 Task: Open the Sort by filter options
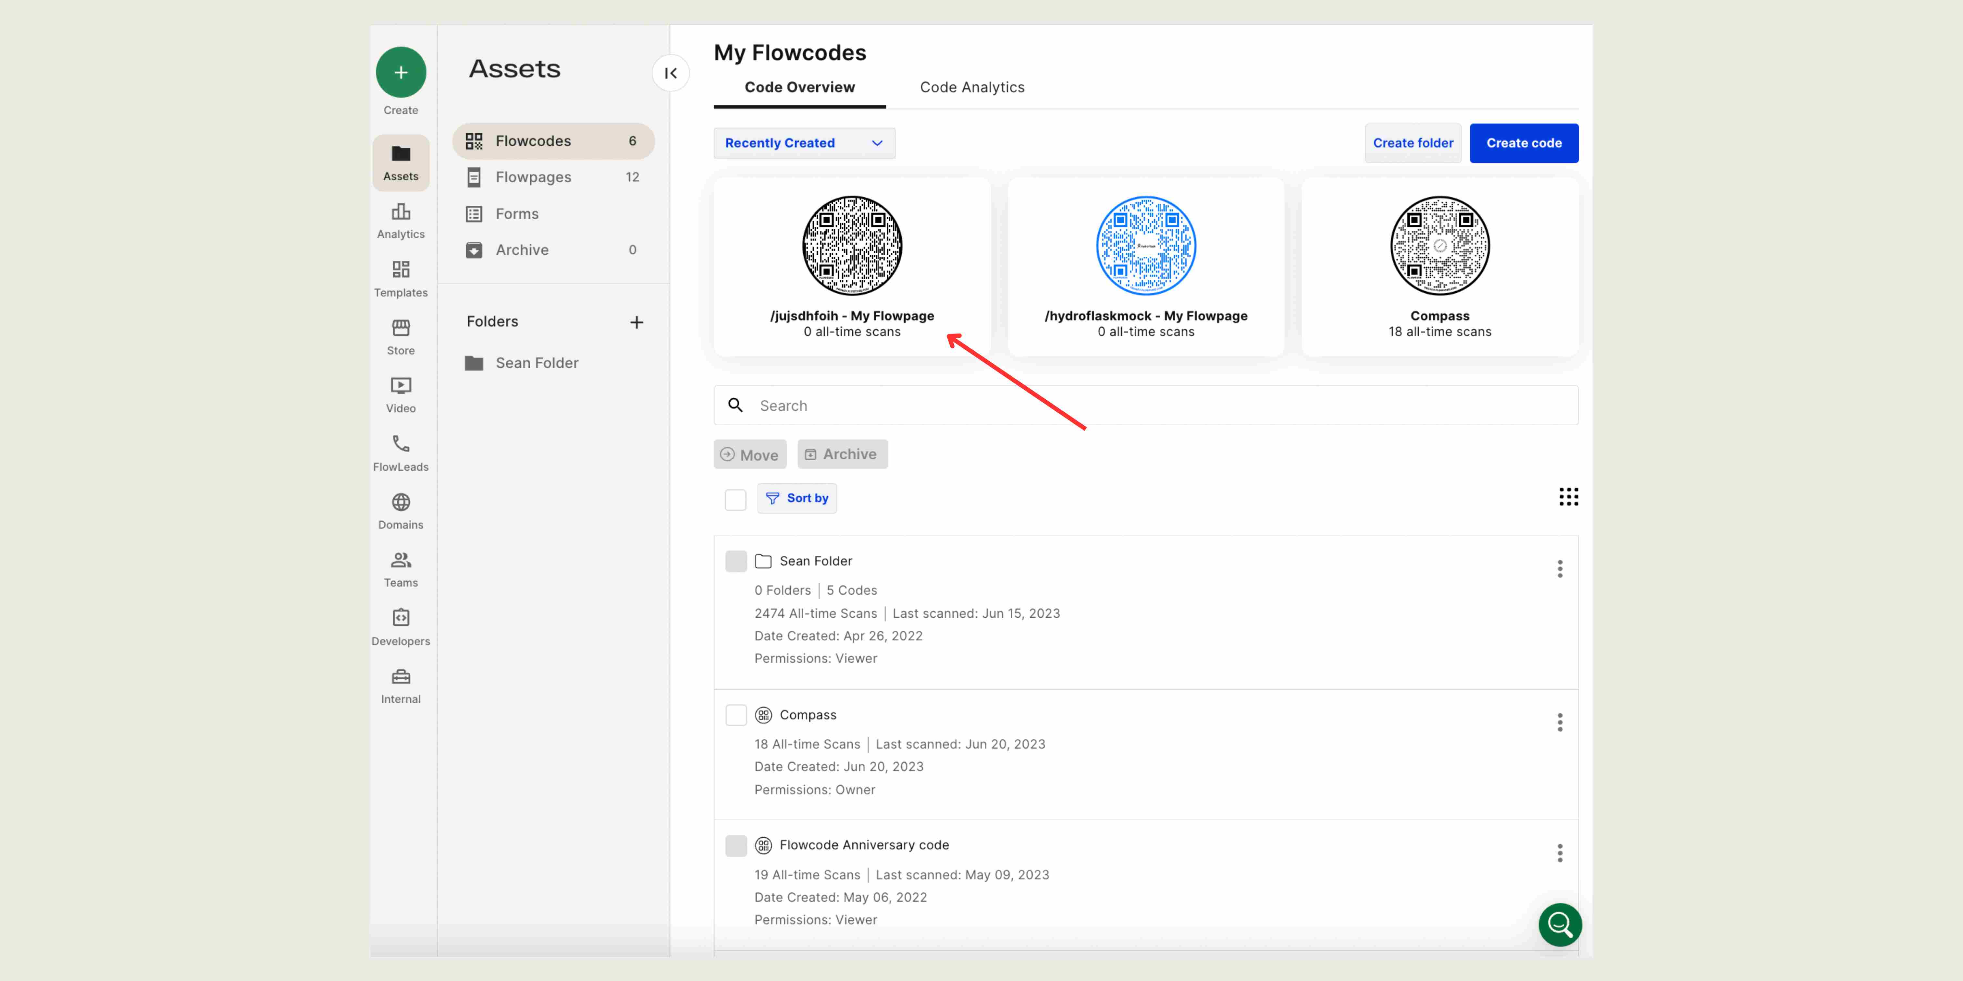pyautogui.click(x=797, y=498)
